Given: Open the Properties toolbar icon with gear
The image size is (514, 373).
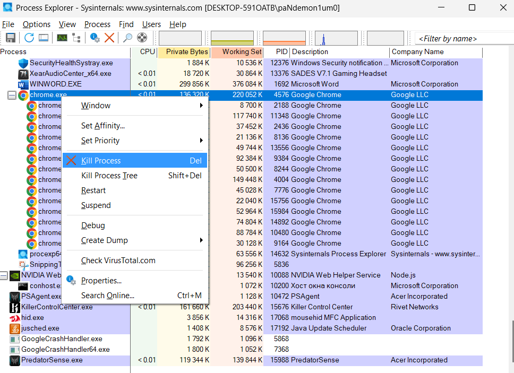Looking at the screenshot, I should [95, 38].
